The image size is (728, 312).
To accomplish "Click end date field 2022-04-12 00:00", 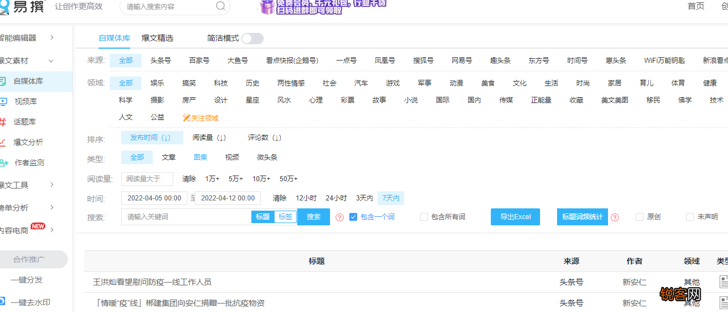I will coord(228,198).
